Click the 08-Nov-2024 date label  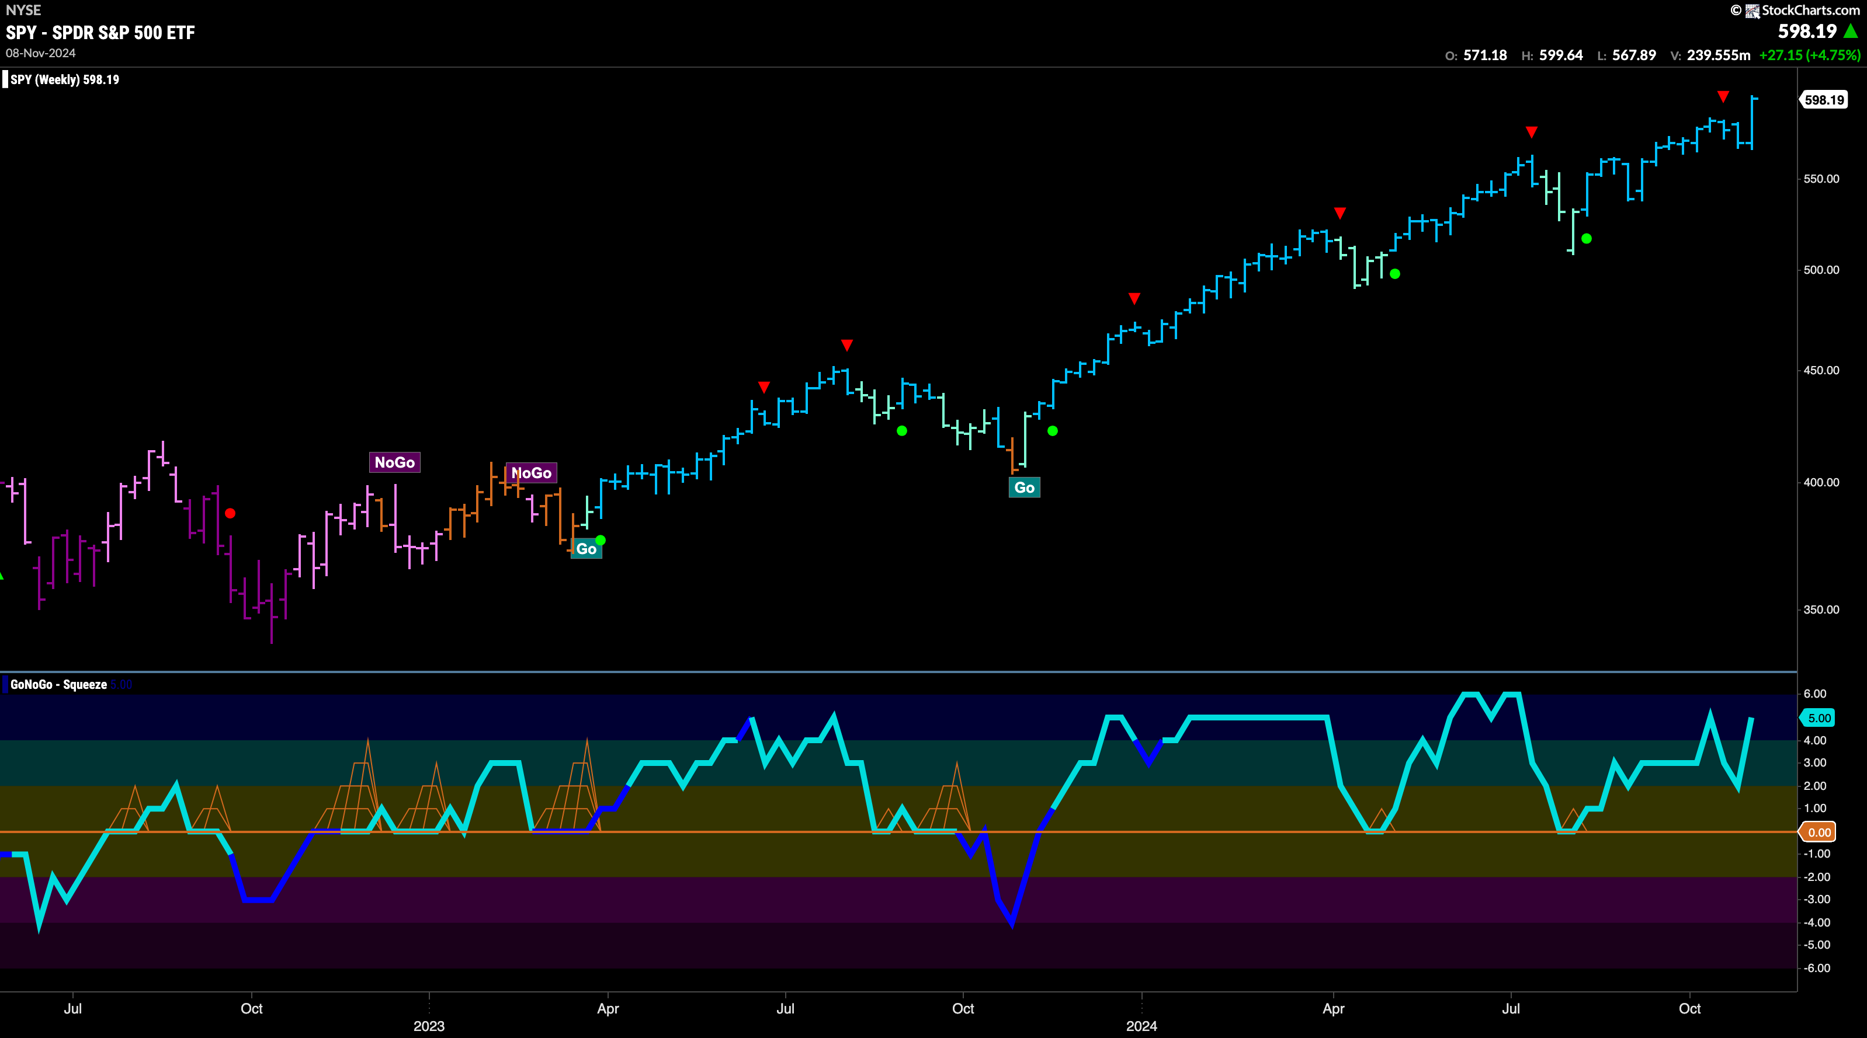(x=40, y=53)
